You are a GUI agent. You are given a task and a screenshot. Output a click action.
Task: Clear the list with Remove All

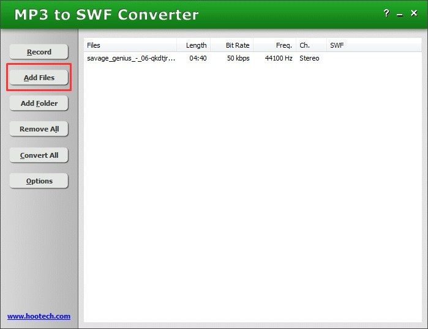point(39,128)
